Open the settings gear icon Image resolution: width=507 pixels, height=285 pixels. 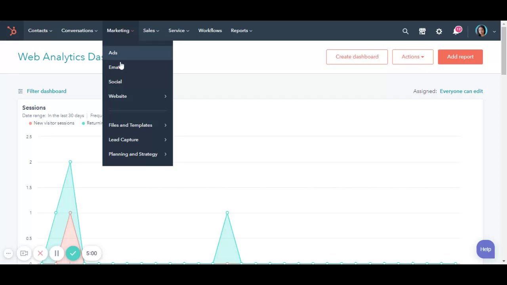(439, 31)
